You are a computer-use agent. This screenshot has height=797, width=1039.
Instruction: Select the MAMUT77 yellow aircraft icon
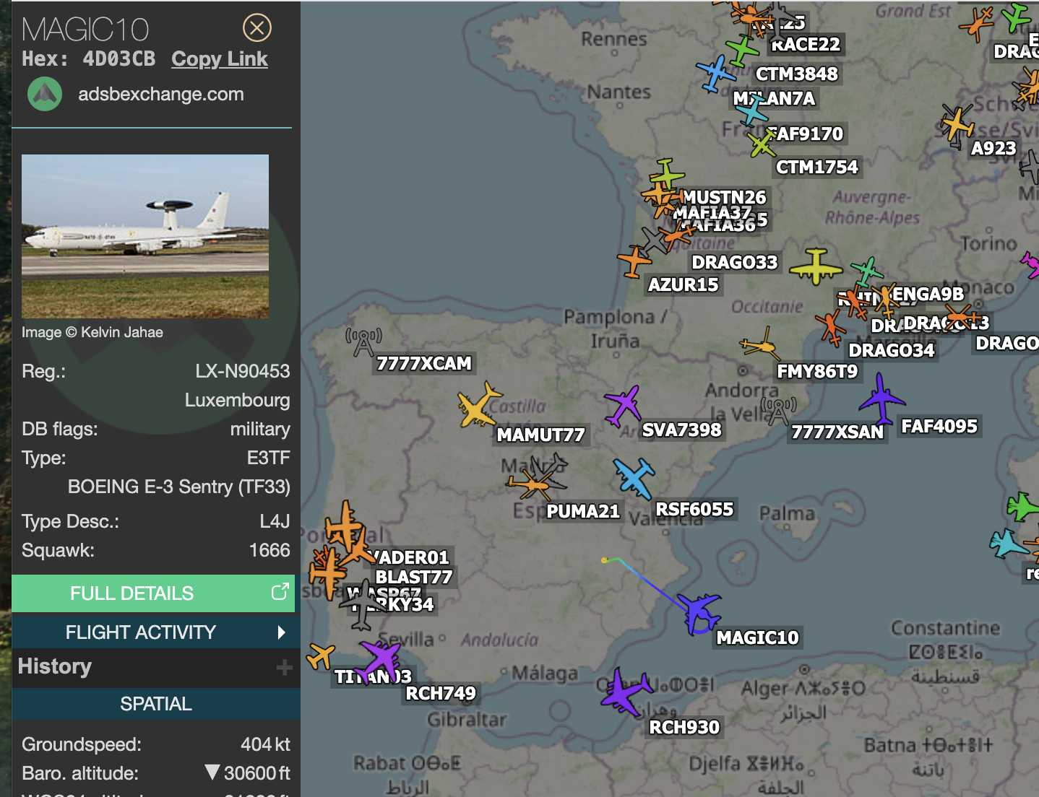(x=478, y=405)
